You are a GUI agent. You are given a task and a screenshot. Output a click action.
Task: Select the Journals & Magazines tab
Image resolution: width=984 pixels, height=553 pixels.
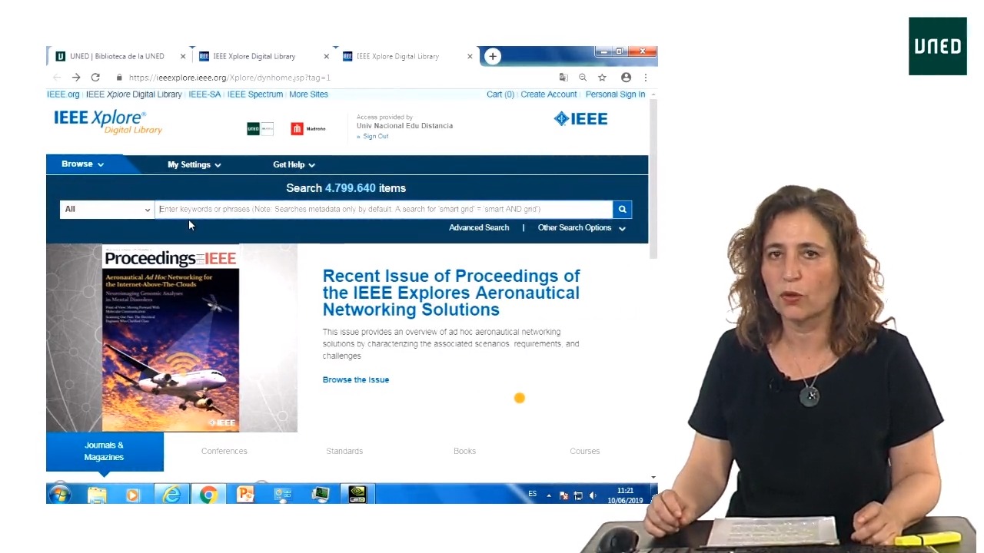click(105, 451)
